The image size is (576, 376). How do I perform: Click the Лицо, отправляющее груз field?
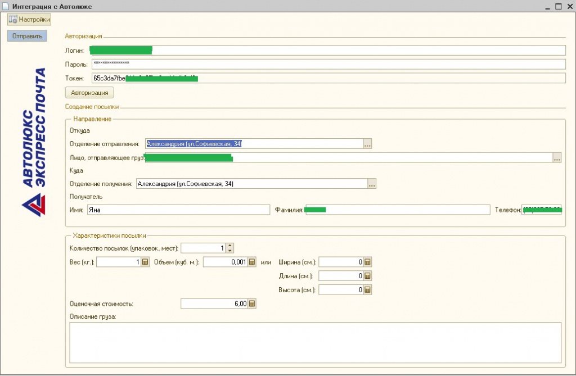tap(349, 157)
